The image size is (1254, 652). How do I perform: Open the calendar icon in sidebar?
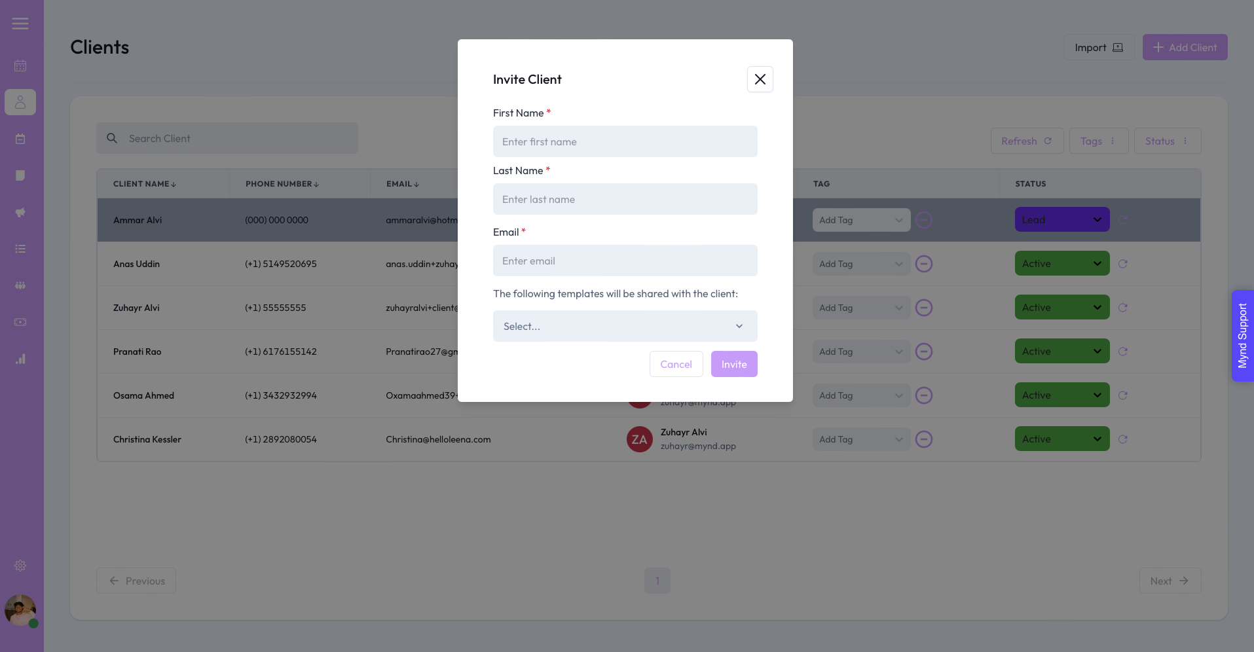(x=20, y=65)
